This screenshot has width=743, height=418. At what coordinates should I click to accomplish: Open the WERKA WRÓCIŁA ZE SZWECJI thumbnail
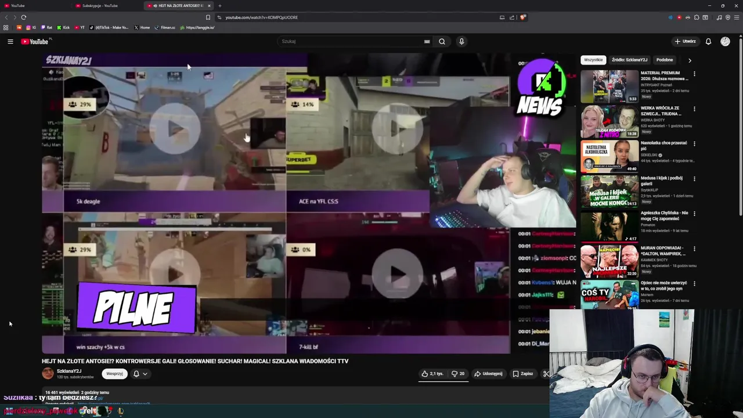click(609, 121)
